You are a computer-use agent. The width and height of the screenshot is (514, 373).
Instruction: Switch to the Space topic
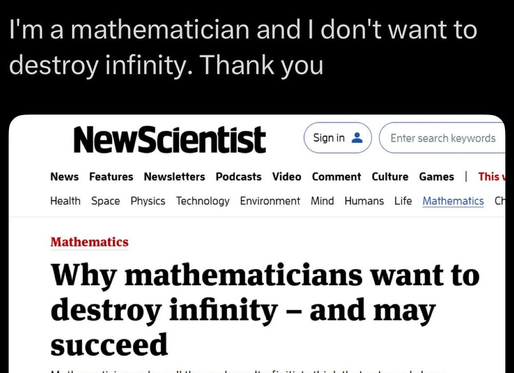pyautogui.click(x=106, y=201)
